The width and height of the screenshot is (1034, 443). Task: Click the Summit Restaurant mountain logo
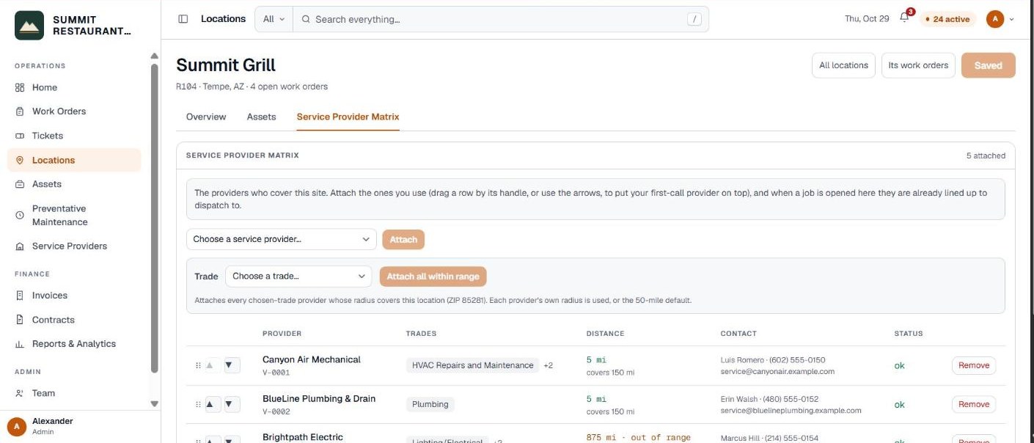coord(29,25)
